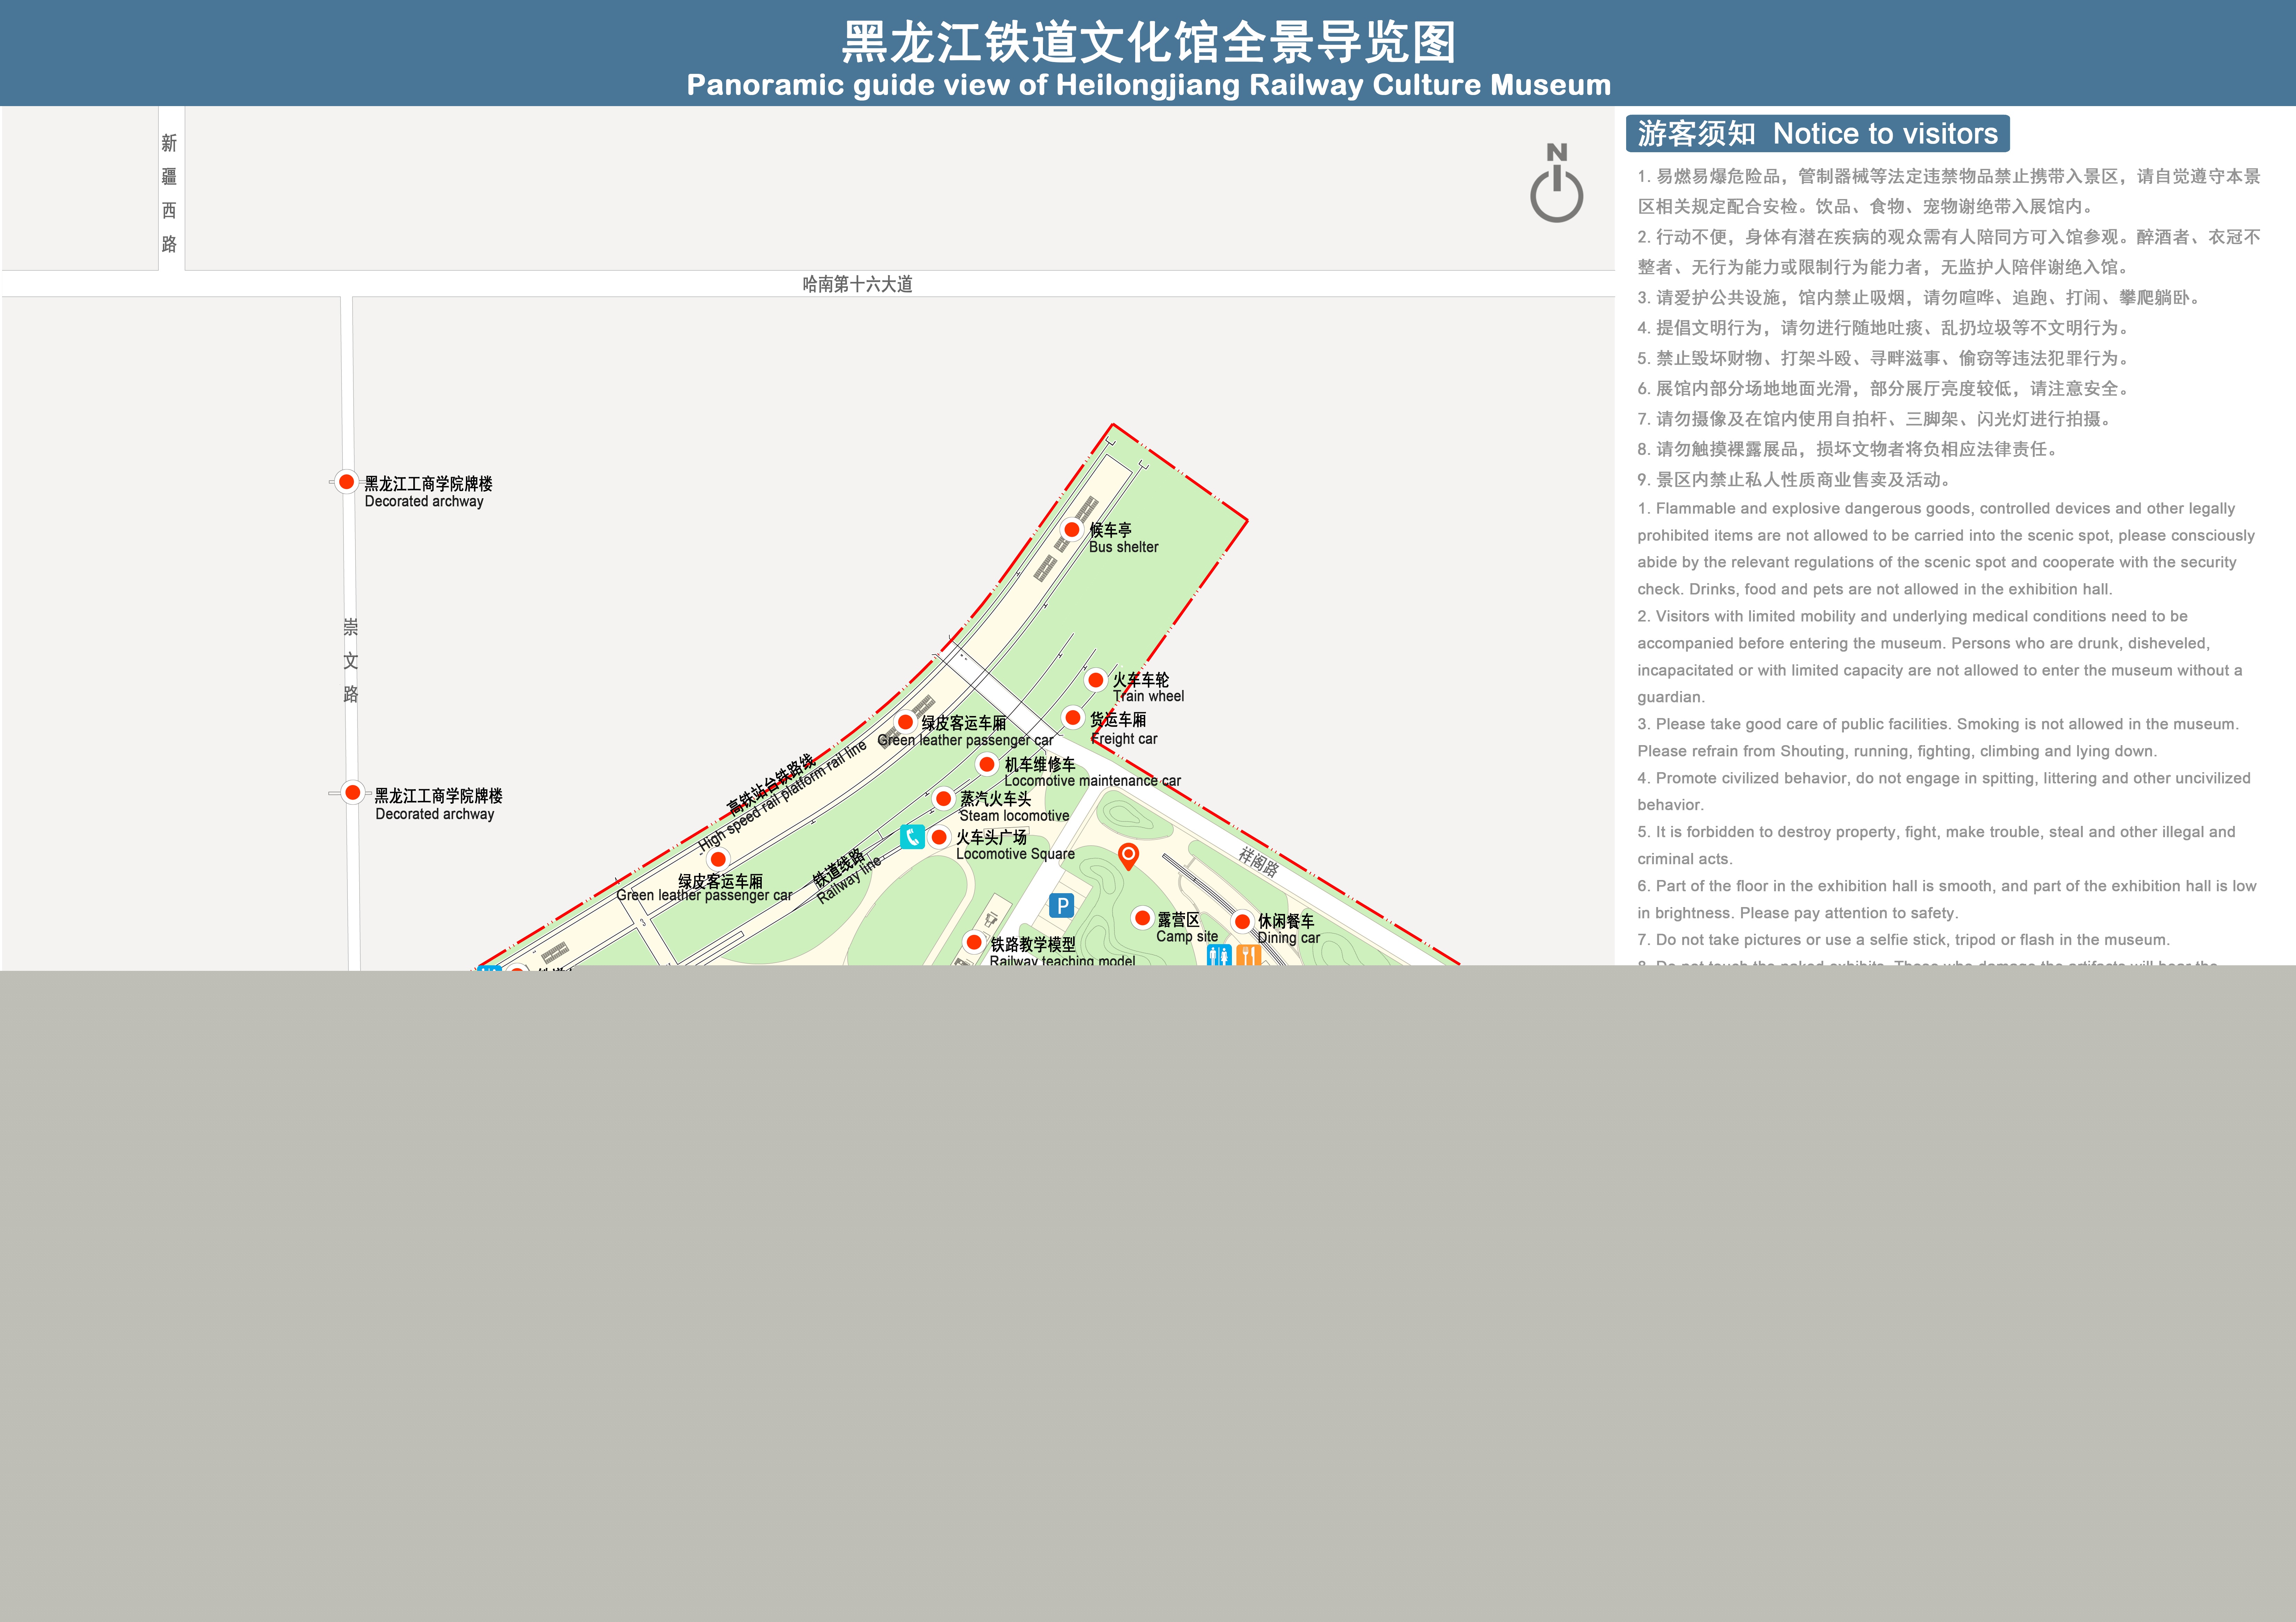
Task: Click the 'Camp site' label text
Action: coord(1187,937)
